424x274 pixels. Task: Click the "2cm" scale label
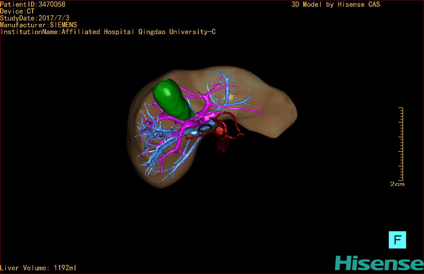point(397,184)
